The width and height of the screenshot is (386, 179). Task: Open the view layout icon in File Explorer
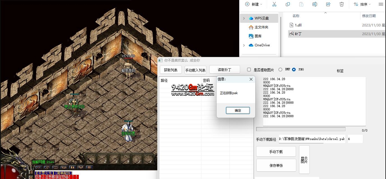pyautogui.click(x=381, y=4)
